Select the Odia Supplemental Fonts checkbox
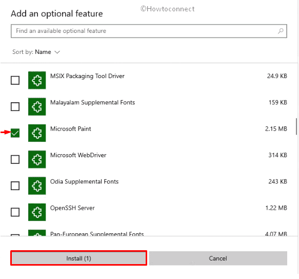This screenshot has height=279, width=299. pyautogui.click(x=15, y=186)
